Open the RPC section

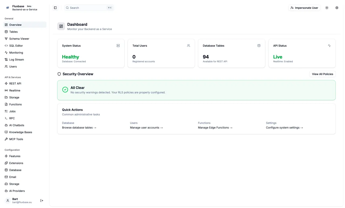pos(12,118)
